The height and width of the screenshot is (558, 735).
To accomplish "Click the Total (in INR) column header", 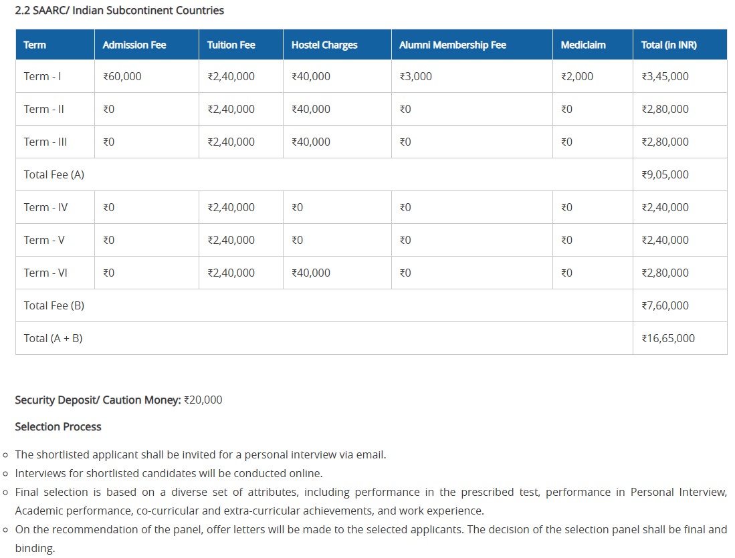I will pyautogui.click(x=669, y=45).
